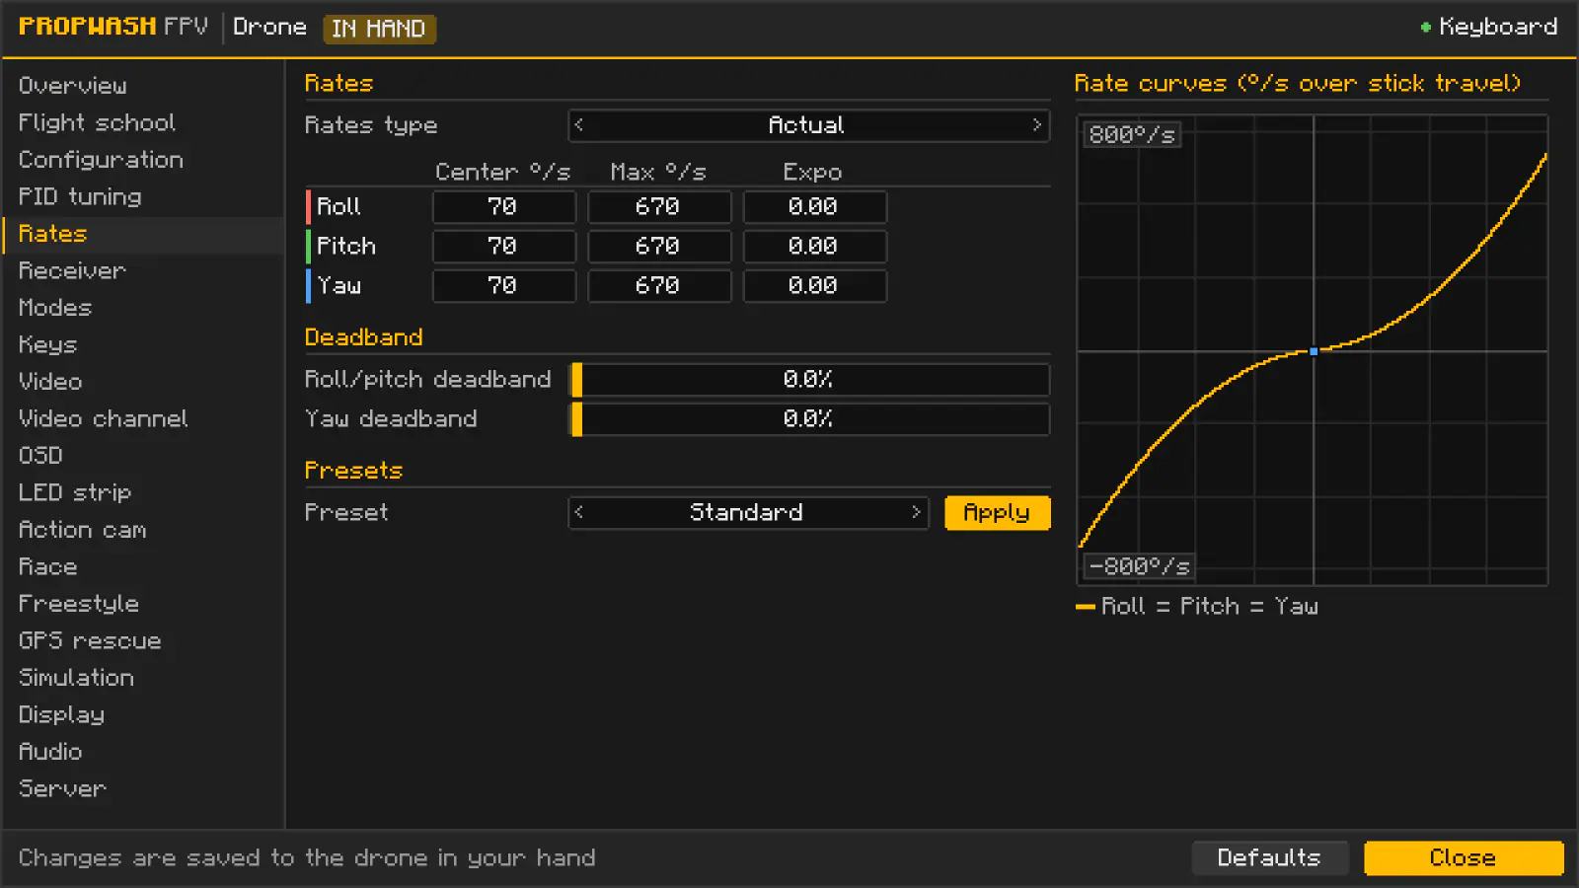Click the 800°/s graph label

(x=1132, y=134)
